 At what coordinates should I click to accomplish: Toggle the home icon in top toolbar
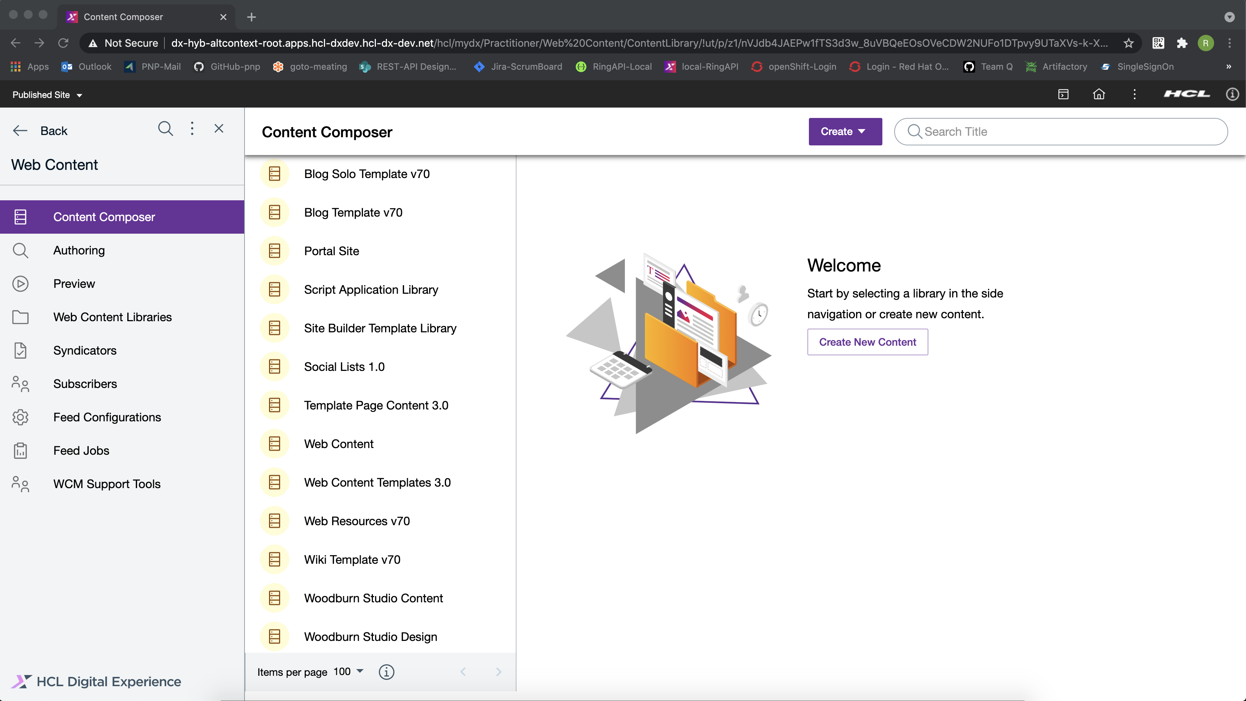pos(1098,94)
